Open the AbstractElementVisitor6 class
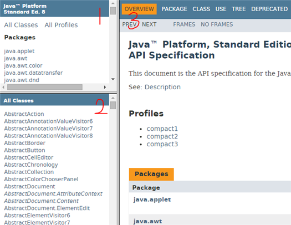The height and width of the screenshot is (225, 291). (37, 215)
